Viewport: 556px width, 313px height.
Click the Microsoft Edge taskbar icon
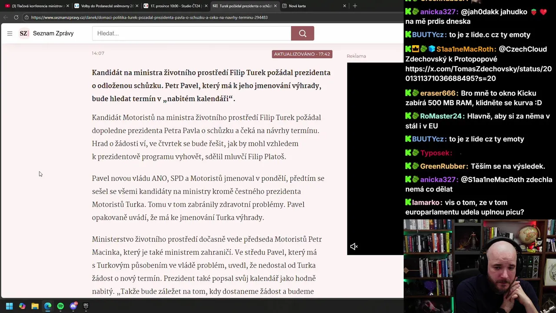[x=48, y=306]
